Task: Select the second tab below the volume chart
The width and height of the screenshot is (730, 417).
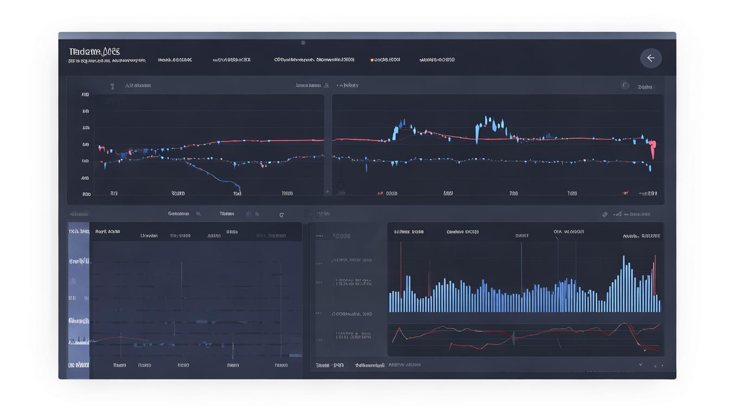Action: coord(369,365)
